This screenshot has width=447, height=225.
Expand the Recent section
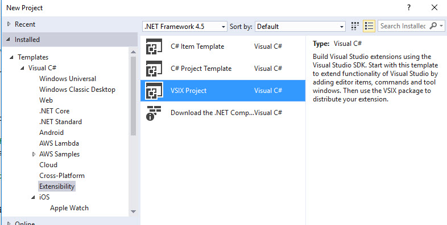click(9, 24)
